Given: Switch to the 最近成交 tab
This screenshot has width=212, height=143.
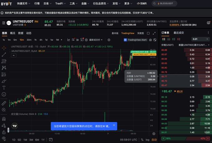Looking at the screenshot, I should tap(179, 33).
